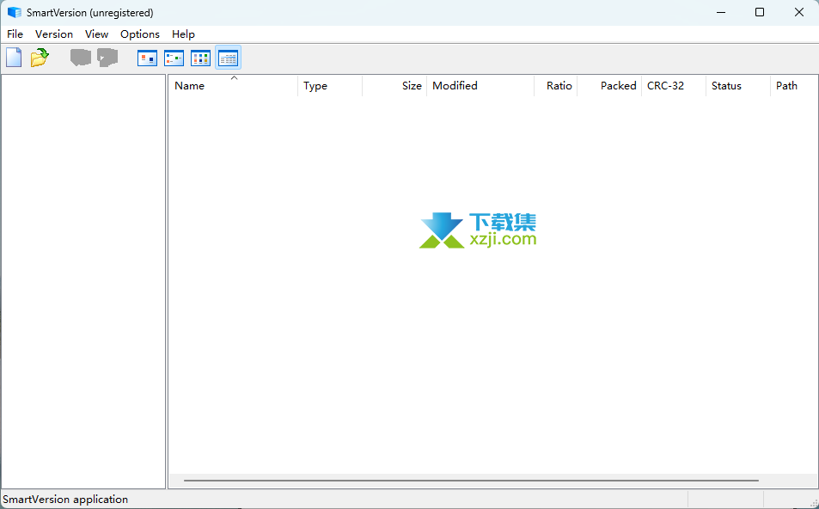Open the Options menu
819x509 pixels.
pyautogui.click(x=140, y=34)
